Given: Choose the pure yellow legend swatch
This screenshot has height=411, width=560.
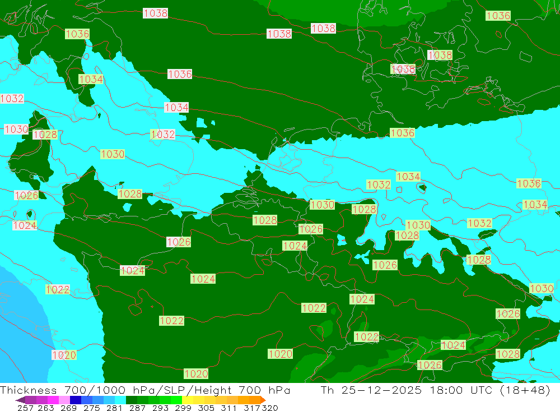Looking at the screenshot, I should (x=188, y=400).
